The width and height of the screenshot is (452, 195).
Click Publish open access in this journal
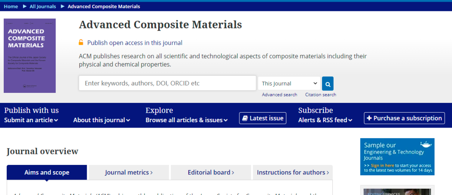[135, 43]
